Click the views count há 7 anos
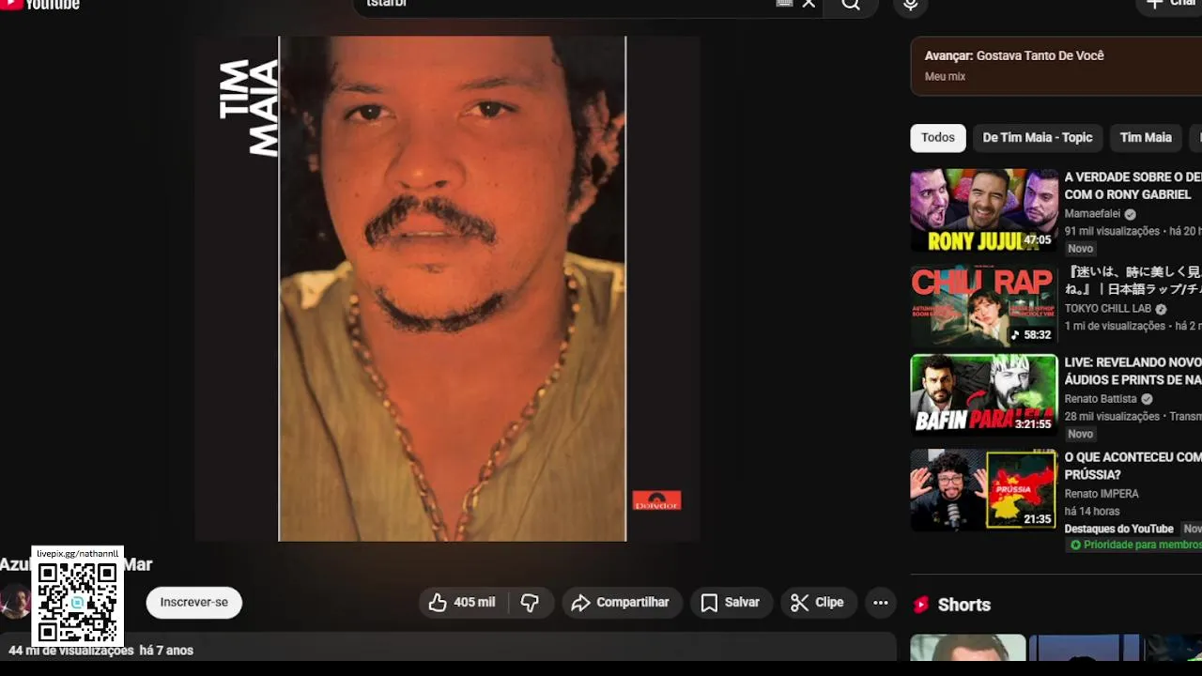This screenshot has width=1202, height=676. pyautogui.click(x=101, y=651)
